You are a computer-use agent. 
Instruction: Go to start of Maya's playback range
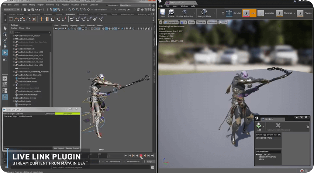tap(126, 156)
